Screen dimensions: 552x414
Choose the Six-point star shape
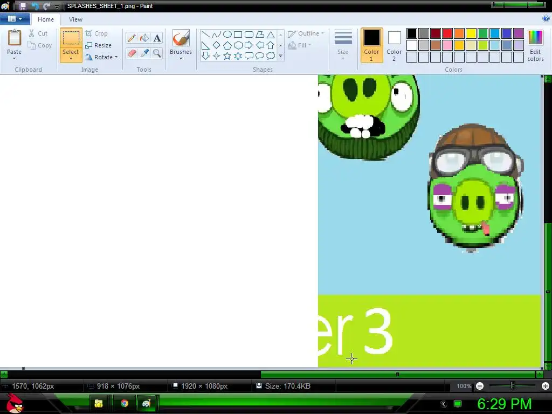coord(238,56)
